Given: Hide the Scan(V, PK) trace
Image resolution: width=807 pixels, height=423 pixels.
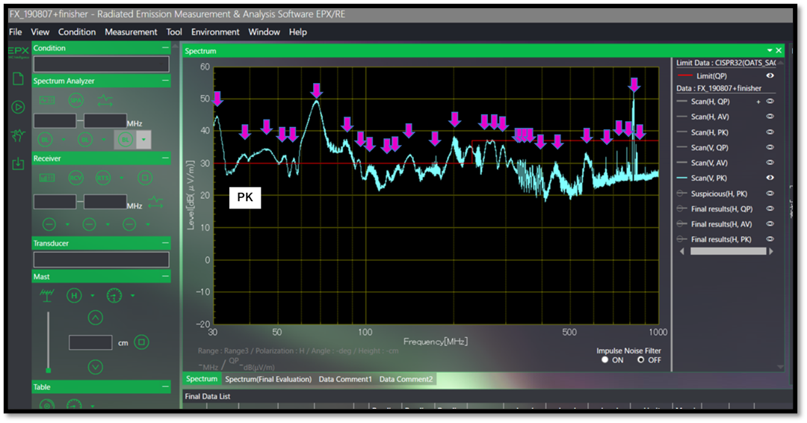Looking at the screenshot, I should tap(770, 178).
